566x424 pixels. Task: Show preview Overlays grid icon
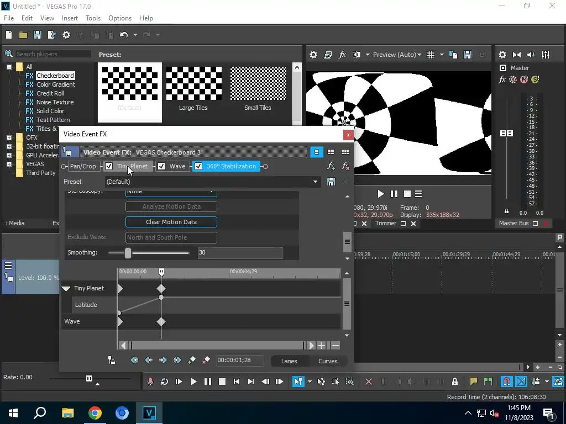(431, 55)
